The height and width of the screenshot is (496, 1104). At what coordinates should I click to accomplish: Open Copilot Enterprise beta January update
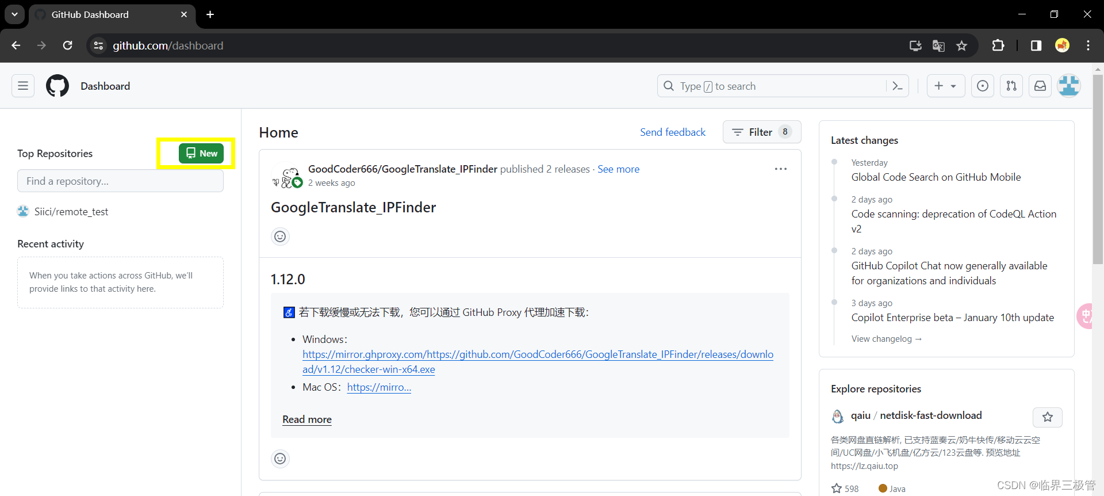pos(953,317)
